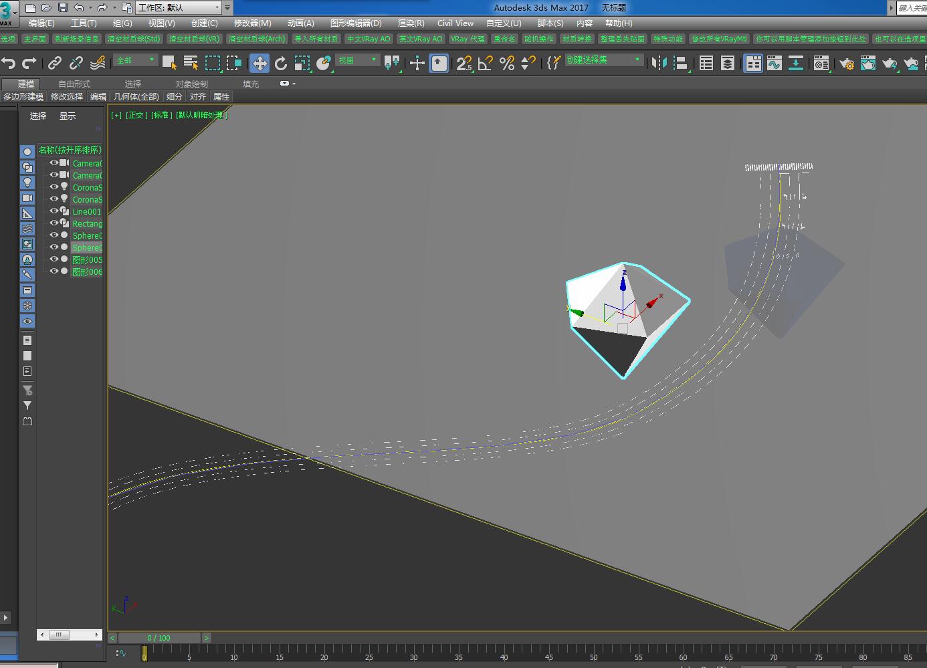Click the time slider 0 / 100 handle
Image resolution: width=927 pixels, height=668 pixels.
click(x=159, y=638)
